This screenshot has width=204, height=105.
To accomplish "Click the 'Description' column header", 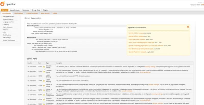I will tap(59, 63).
